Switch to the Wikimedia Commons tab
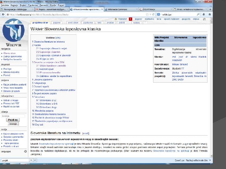This screenshot has width=226, height=169. [121, 9]
